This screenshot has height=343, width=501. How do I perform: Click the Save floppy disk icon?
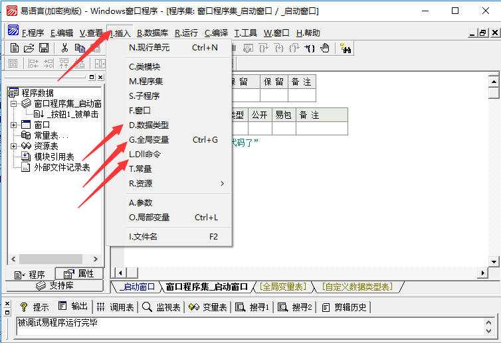coord(44,48)
